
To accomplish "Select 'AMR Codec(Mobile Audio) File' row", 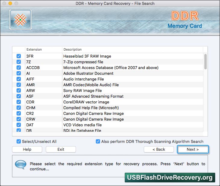I will click(108, 85).
